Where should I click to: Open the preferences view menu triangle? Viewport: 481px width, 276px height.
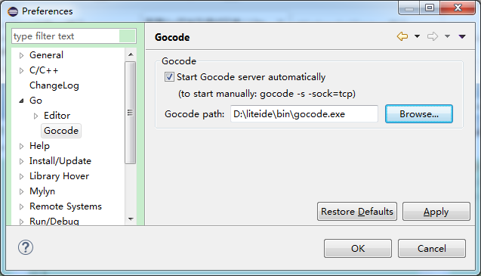(462, 36)
